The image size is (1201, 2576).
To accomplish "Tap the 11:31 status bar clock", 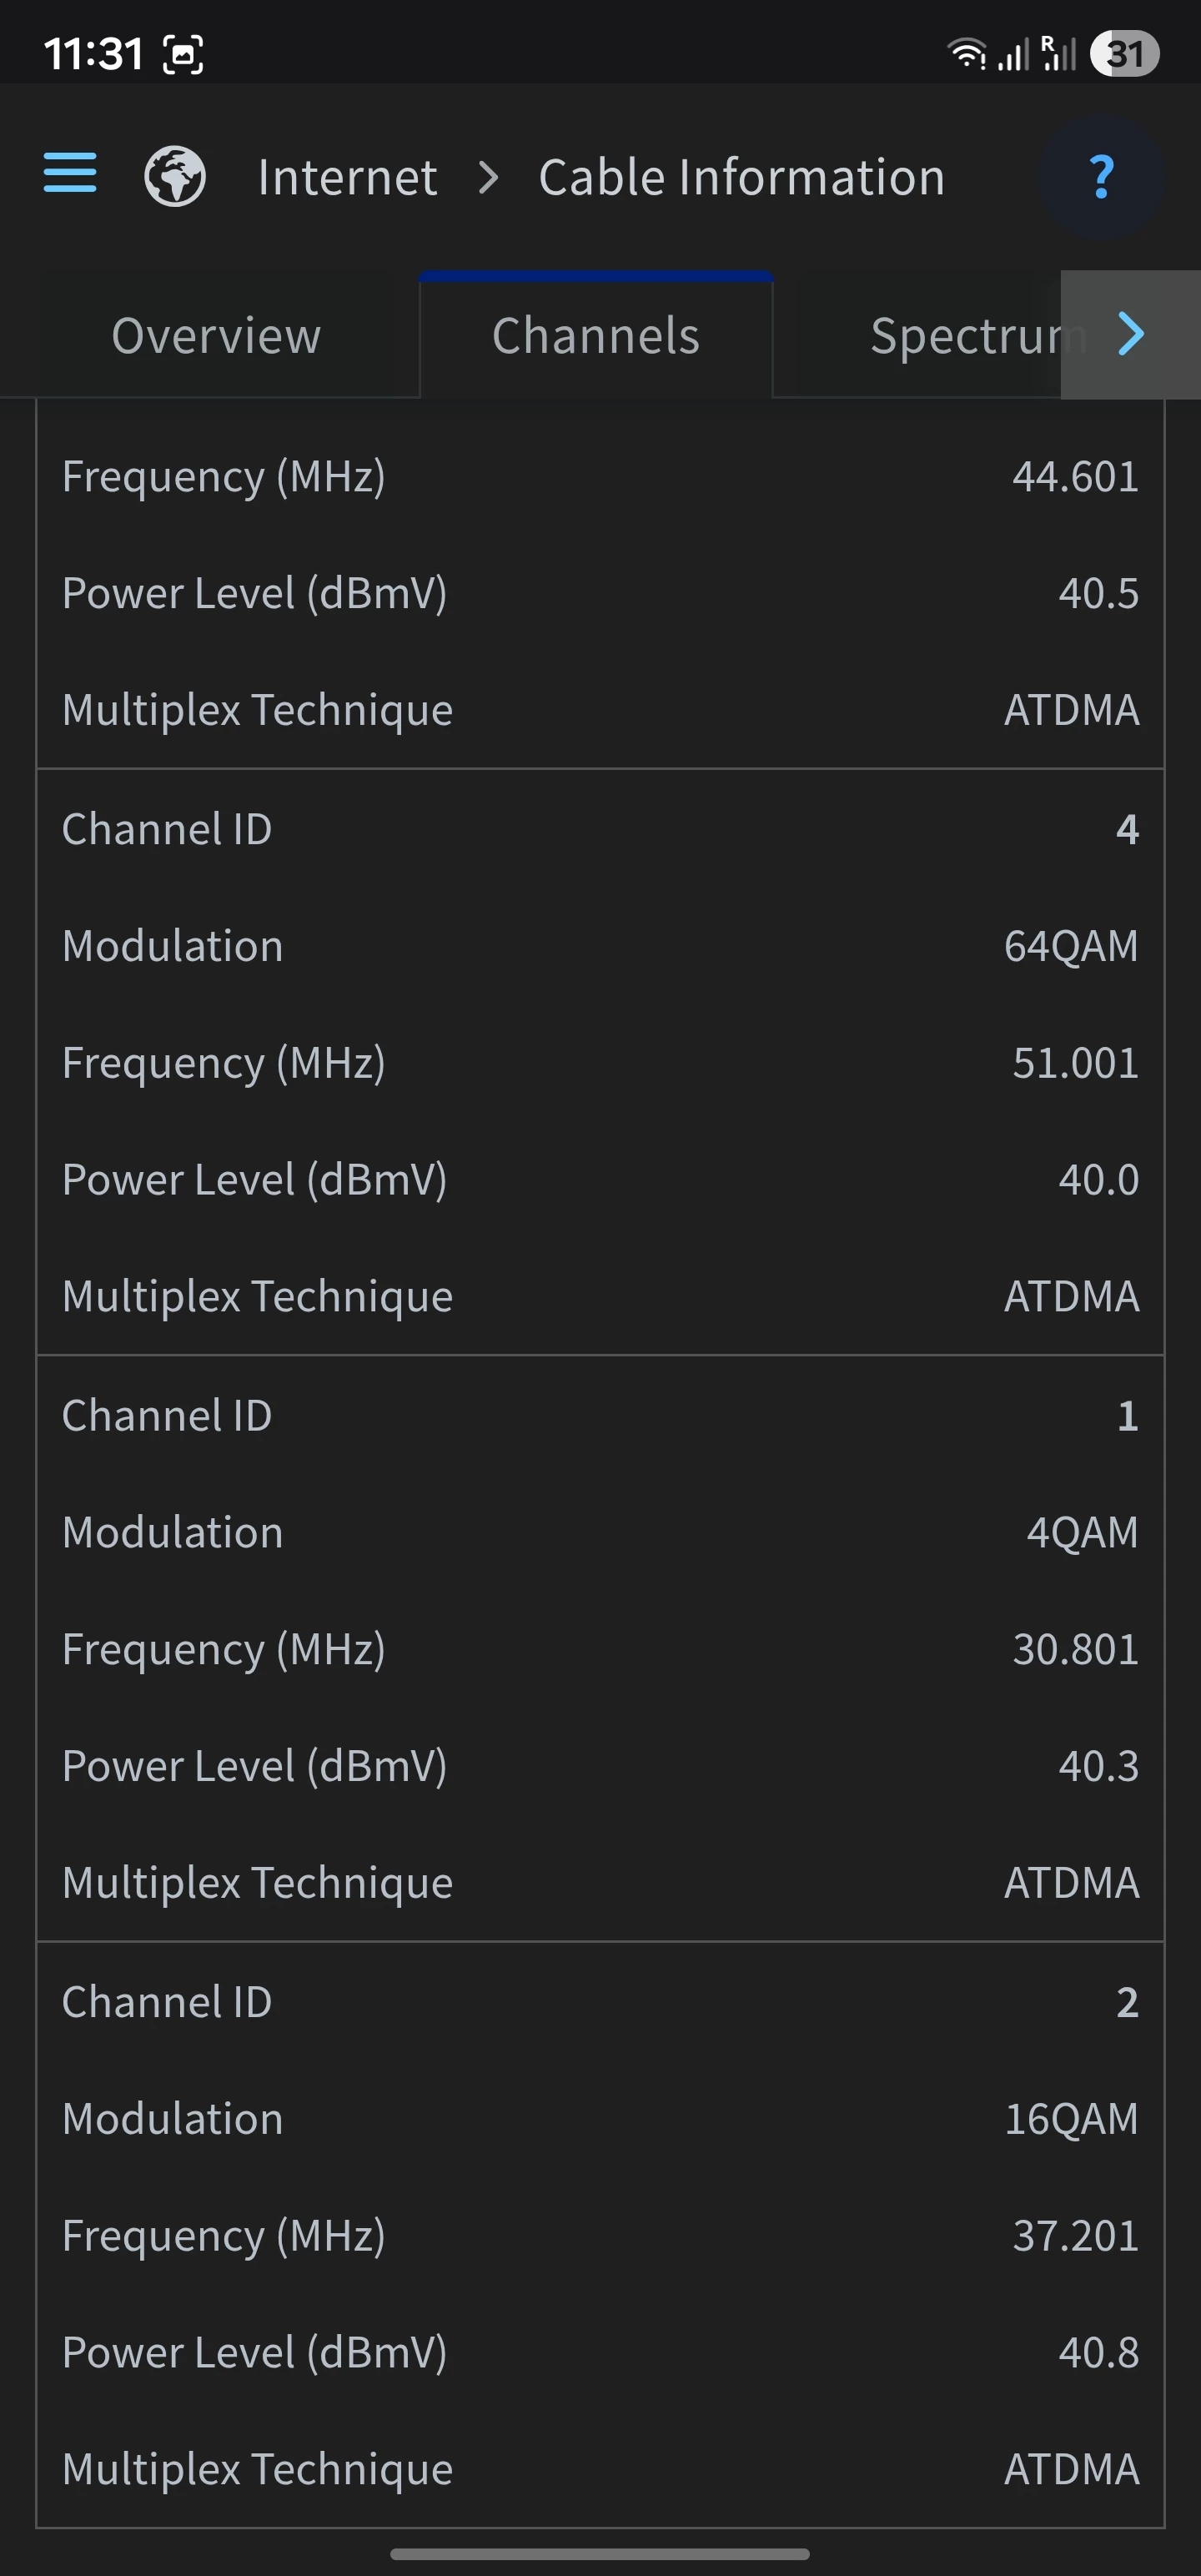I will (x=94, y=54).
